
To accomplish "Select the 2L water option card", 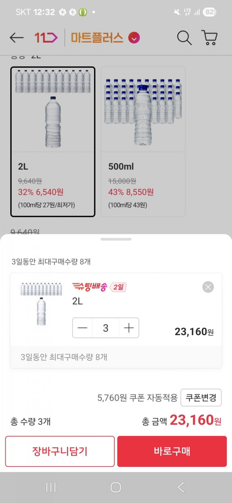I will pyautogui.click(x=53, y=142).
